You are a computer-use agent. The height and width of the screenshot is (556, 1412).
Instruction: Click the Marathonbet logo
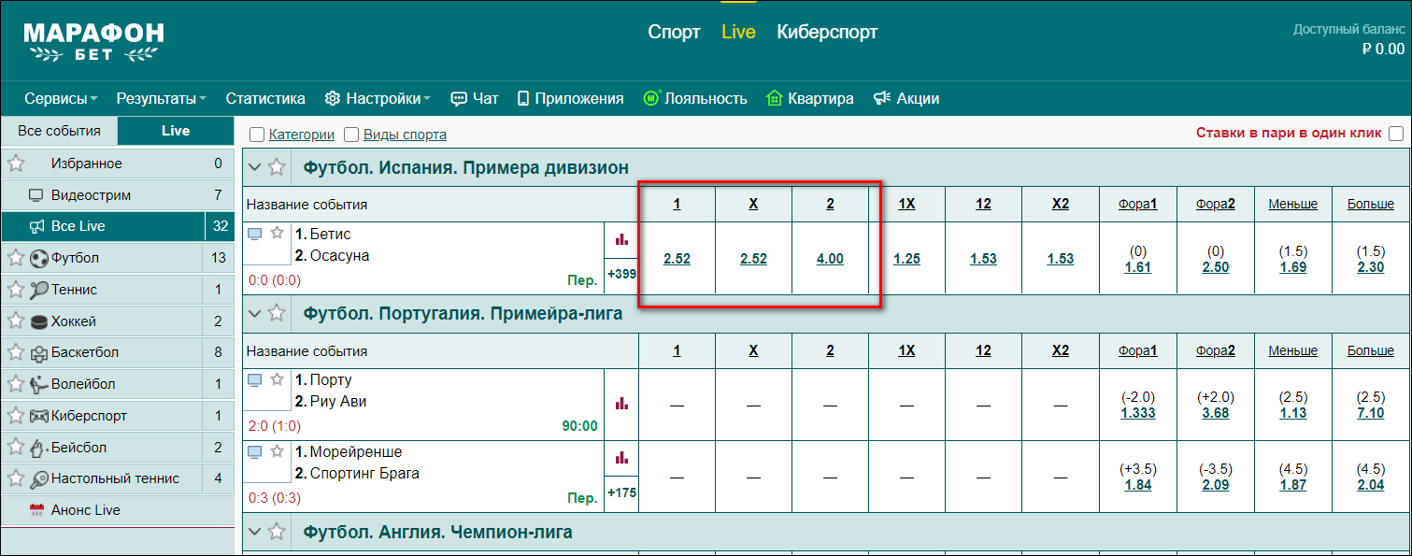(x=93, y=42)
